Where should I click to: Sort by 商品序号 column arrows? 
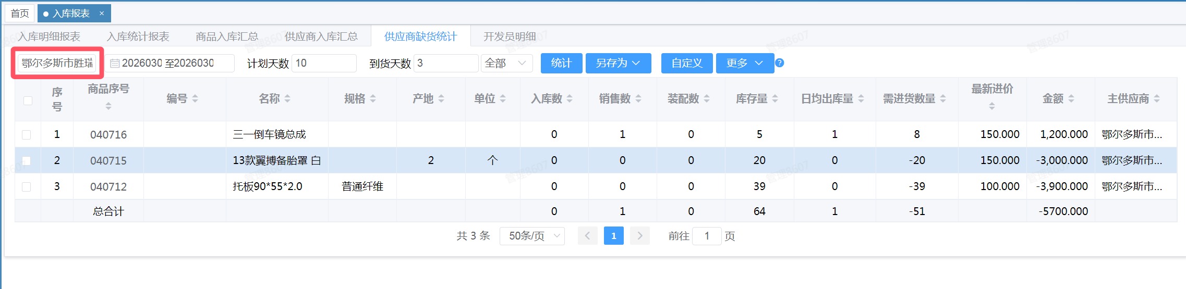(x=108, y=106)
